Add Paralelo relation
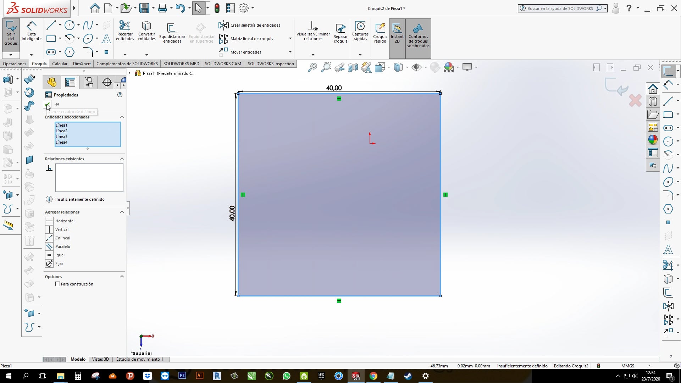 tap(59, 246)
